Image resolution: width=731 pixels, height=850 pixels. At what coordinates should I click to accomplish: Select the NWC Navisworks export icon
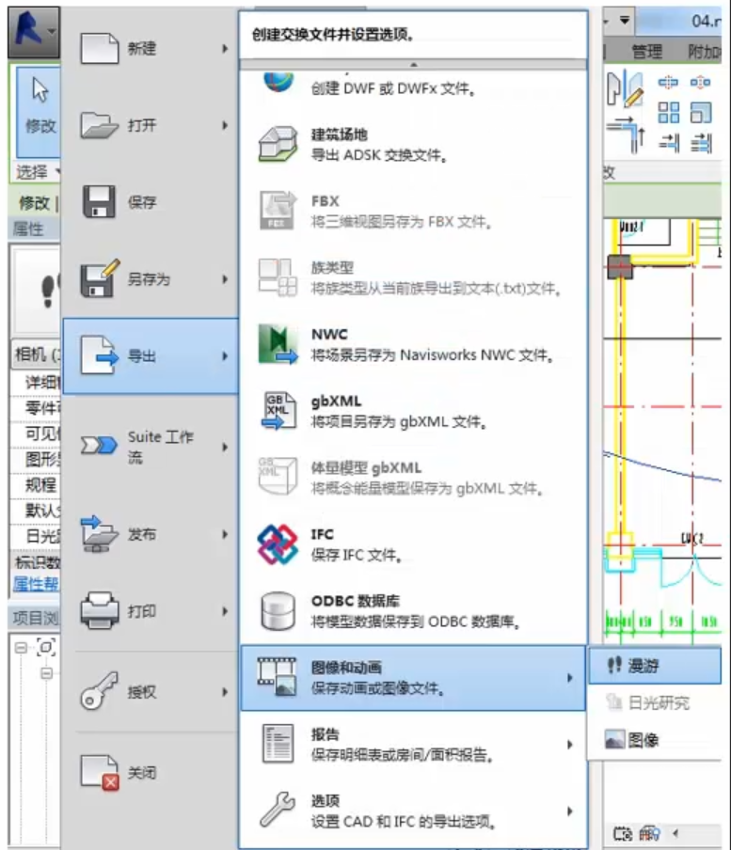coord(278,343)
